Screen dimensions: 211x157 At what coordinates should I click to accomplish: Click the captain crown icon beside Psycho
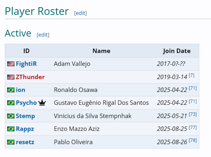pos(42,103)
